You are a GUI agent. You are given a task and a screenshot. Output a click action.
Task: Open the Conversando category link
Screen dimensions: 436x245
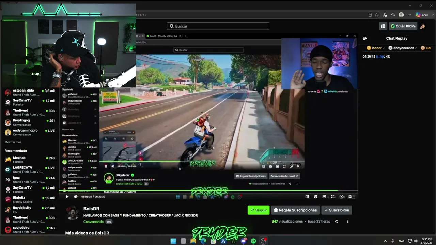93,222
